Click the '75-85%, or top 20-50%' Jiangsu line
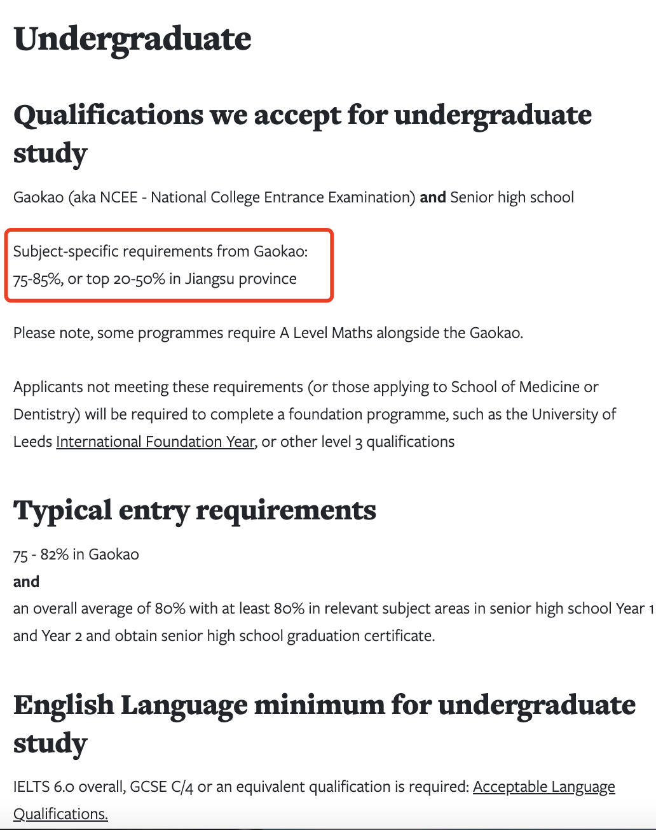This screenshot has height=830, width=656. click(x=155, y=279)
